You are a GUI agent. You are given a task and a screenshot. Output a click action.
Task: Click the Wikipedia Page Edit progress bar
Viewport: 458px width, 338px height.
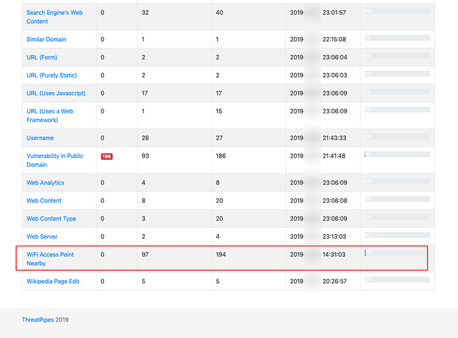397,279
